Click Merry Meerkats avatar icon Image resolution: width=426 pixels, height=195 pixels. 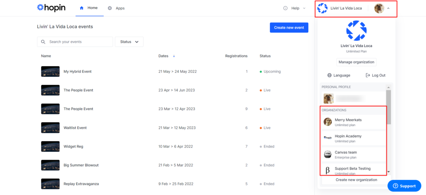[328, 122]
